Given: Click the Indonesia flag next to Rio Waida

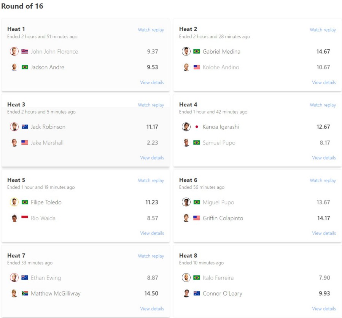Looking at the screenshot, I should pos(25,218).
